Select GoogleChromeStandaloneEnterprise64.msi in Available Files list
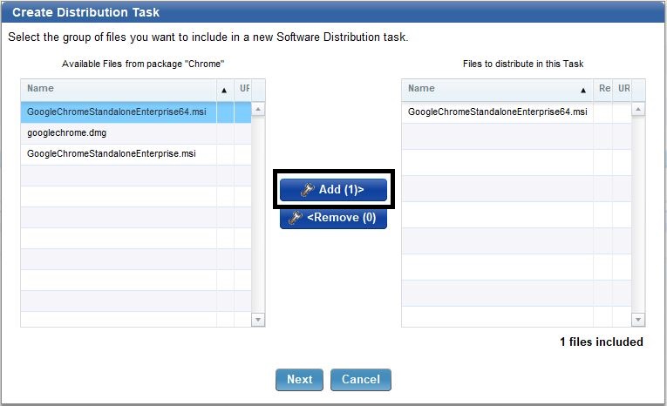This screenshot has height=406, width=667. [136, 112]
